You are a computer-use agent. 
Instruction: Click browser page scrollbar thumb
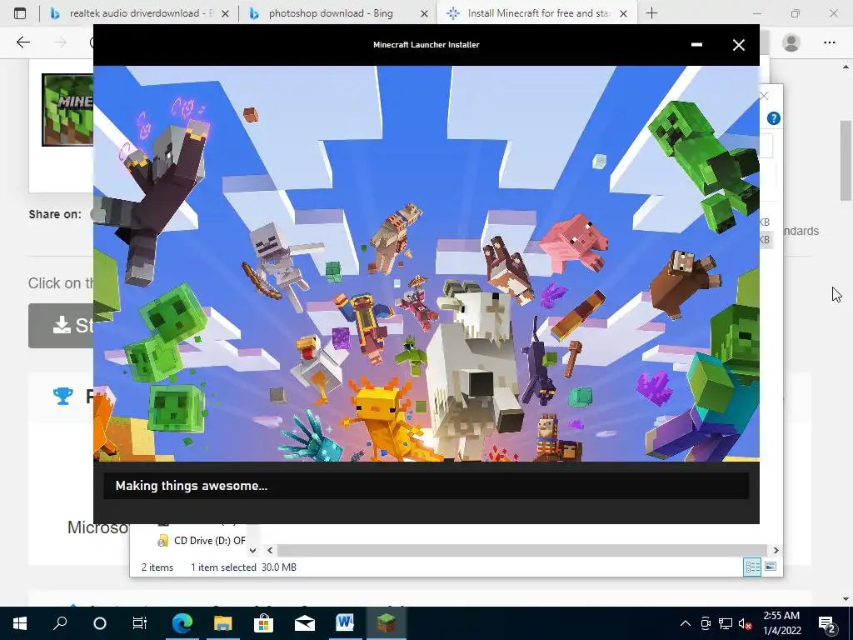(x=846, y=160)
